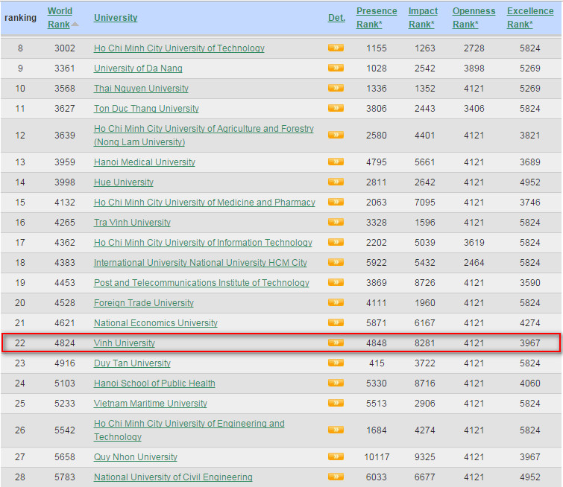The height and width of the screenshot is (487, 563).
Task: Open Ton Duc Thang University link
Action: coord(146,108)
